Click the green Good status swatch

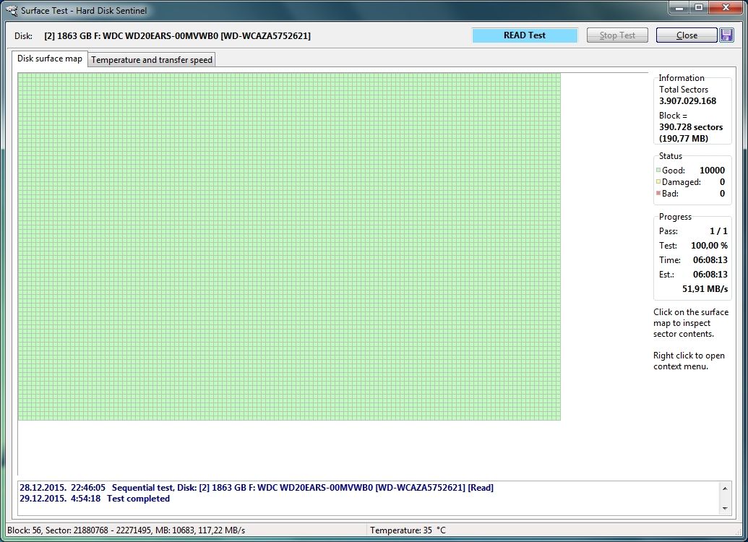pyautogui.click(x=658, y=170)
